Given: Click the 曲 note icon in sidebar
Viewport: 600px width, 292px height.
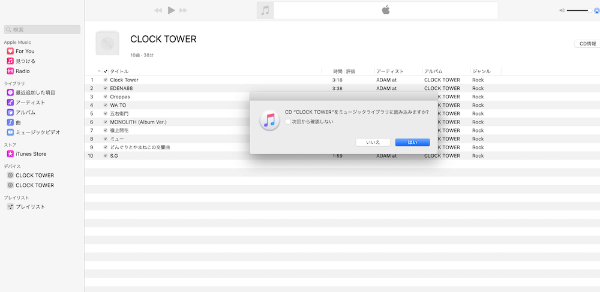Looking at the screenshot, I should coord(10,122).
